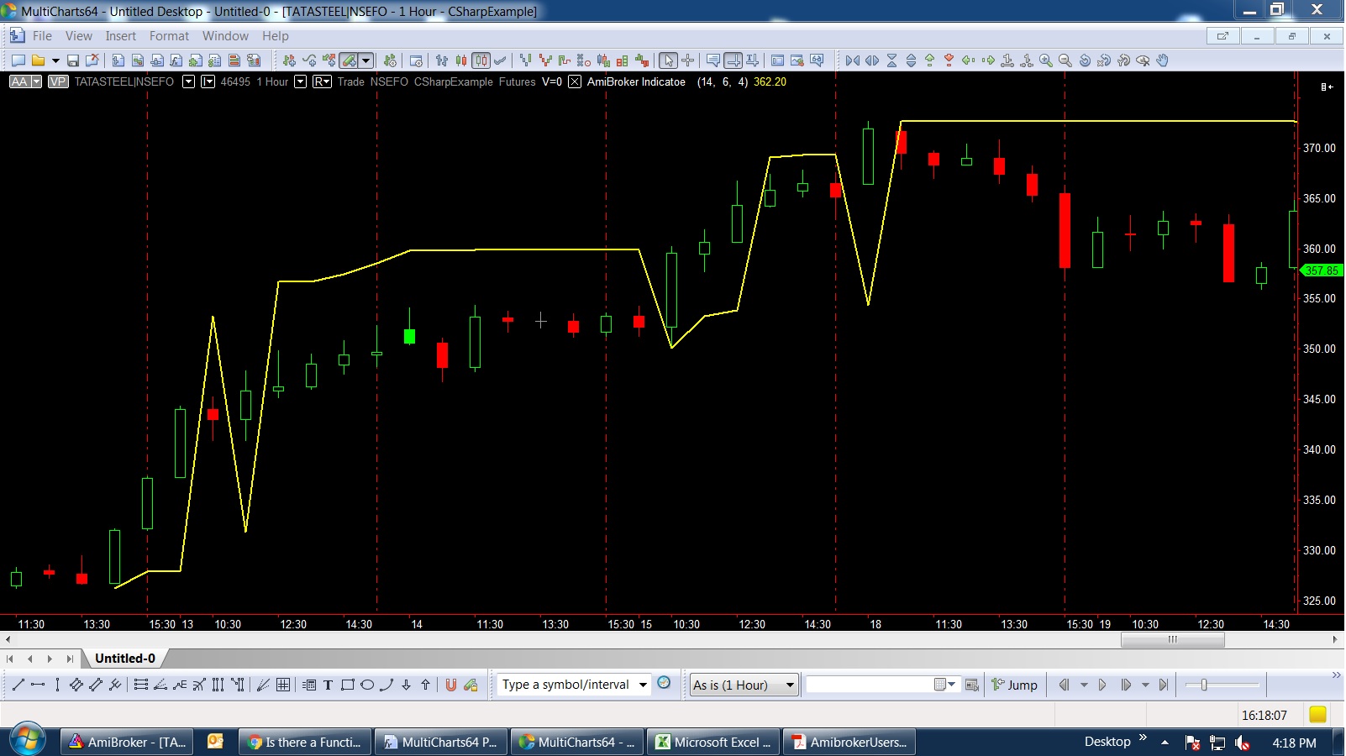
Task: Select the Horizontal Line drawing tool
Action: pyautogui.click(x=38, y=685)
